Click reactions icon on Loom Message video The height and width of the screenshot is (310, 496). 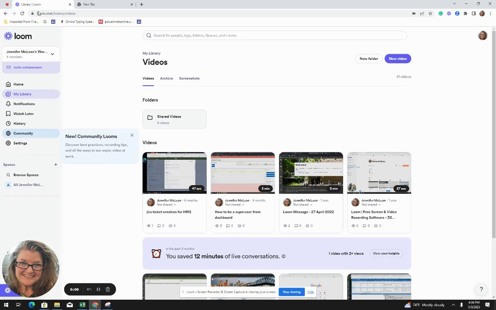click(307, 226)
